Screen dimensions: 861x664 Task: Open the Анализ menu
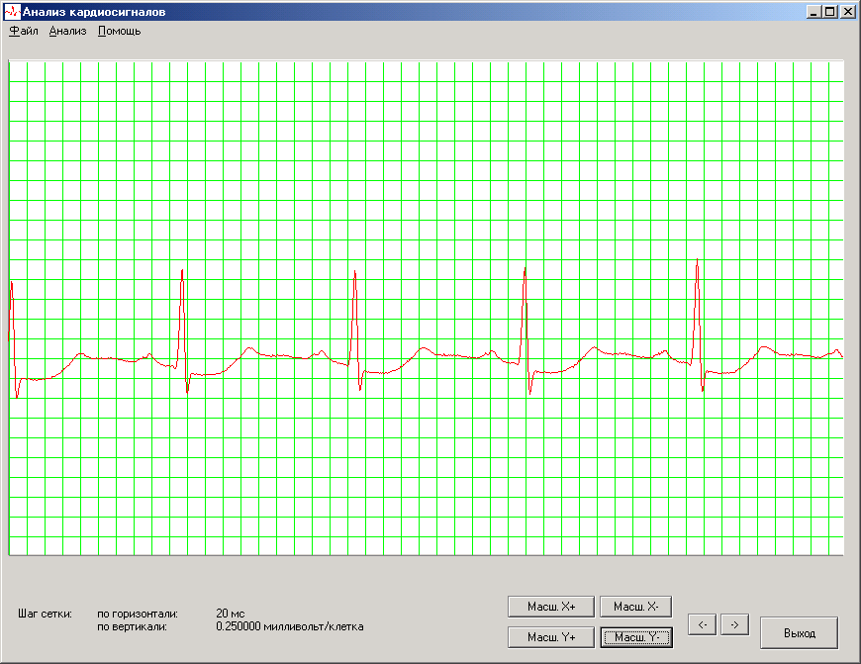coord(67,32)
